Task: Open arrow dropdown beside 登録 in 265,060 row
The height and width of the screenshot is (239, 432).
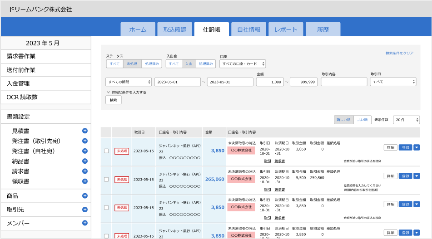Action: [x=417, y=176]
